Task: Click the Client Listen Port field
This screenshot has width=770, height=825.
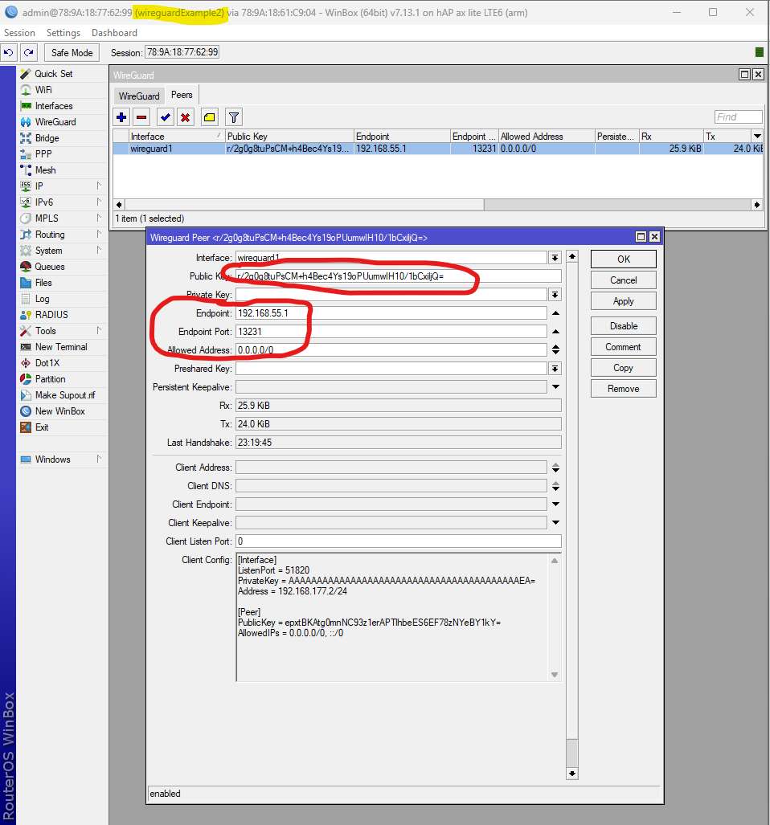Action: tap(398, 541)
